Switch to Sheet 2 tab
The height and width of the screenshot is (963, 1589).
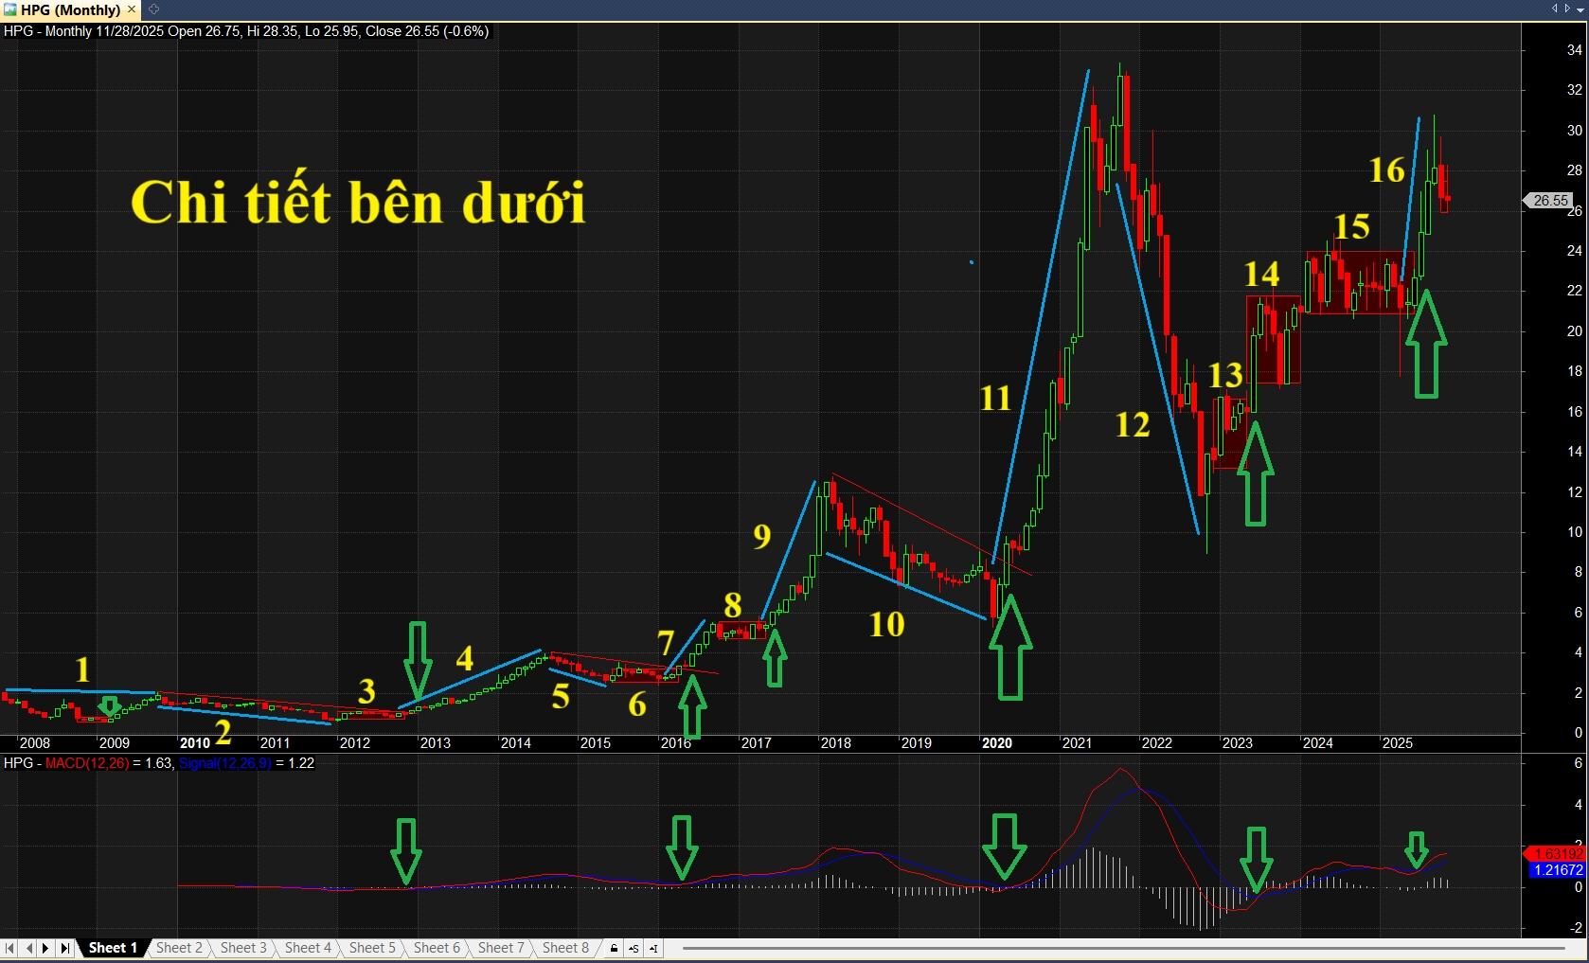pos(179,948)
